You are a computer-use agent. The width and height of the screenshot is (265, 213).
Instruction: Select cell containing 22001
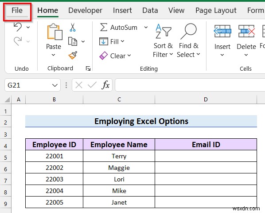(54, 156)
